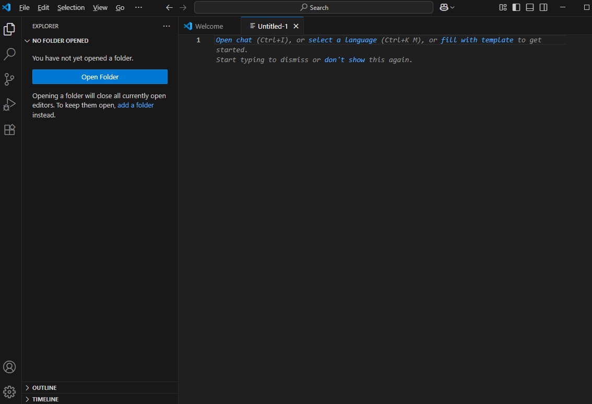Click line number 1 in the gutter
The image size is (592, 404).
(198, 40)
